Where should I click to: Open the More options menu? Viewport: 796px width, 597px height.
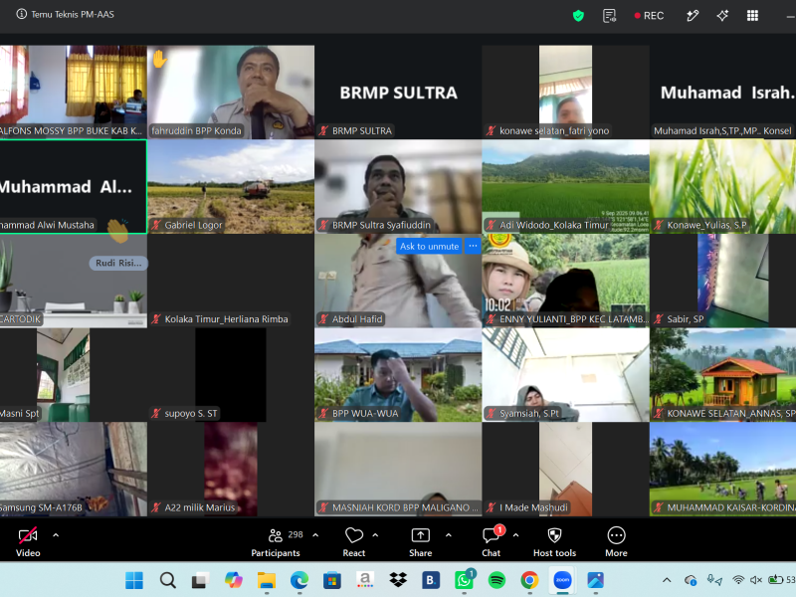(616, 541)
